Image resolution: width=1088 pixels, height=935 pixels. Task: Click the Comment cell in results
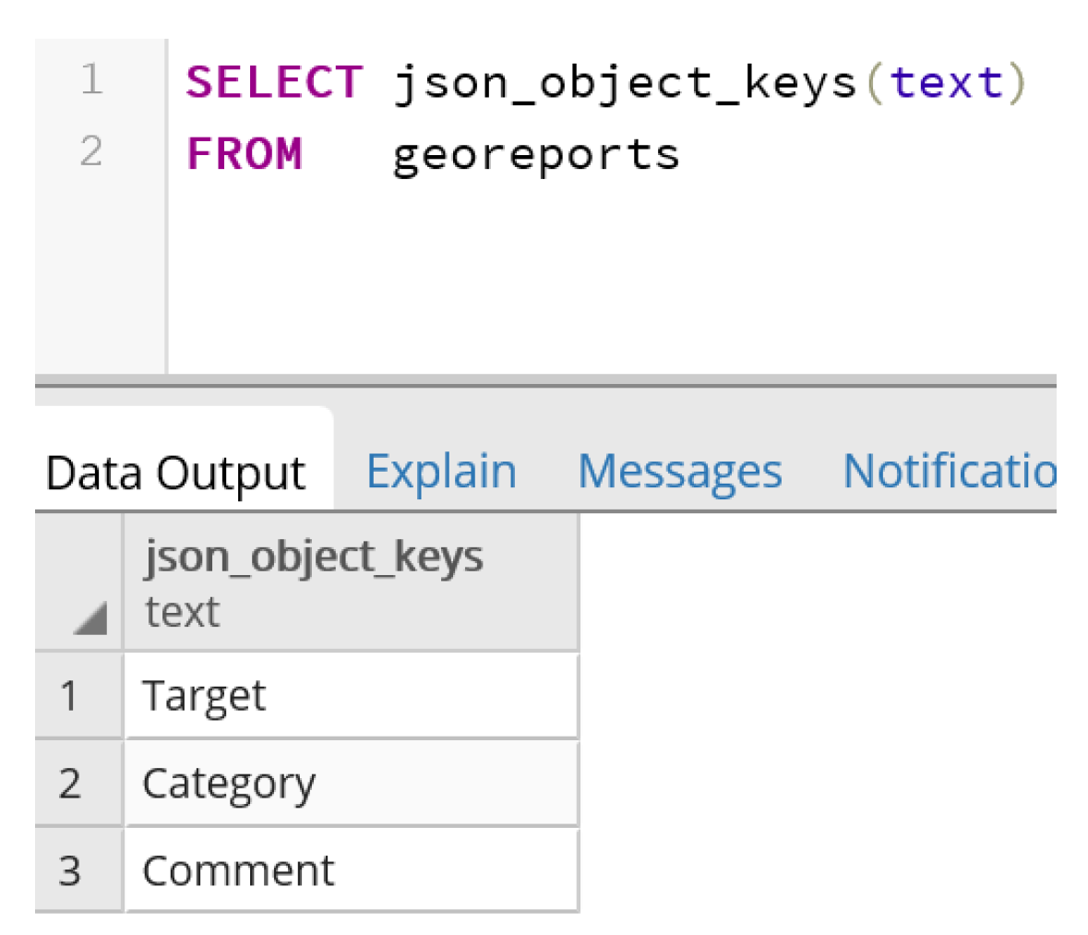point(351,870)
